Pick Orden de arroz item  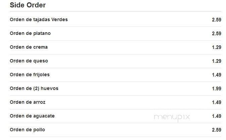tap(28, 102)
